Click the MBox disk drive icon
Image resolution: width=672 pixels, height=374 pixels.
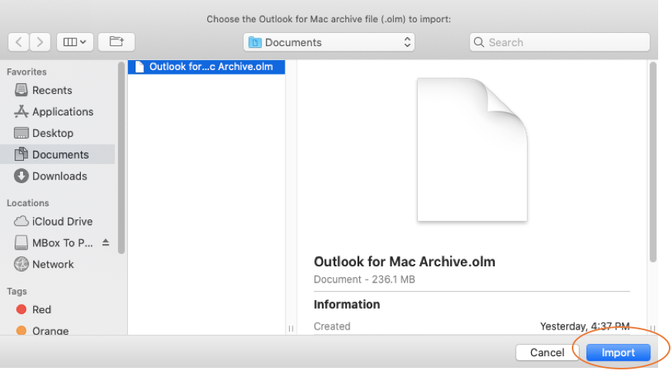(21, 242)
